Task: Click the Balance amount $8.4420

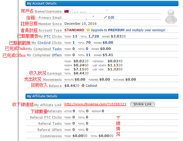Action: (72, 86)
